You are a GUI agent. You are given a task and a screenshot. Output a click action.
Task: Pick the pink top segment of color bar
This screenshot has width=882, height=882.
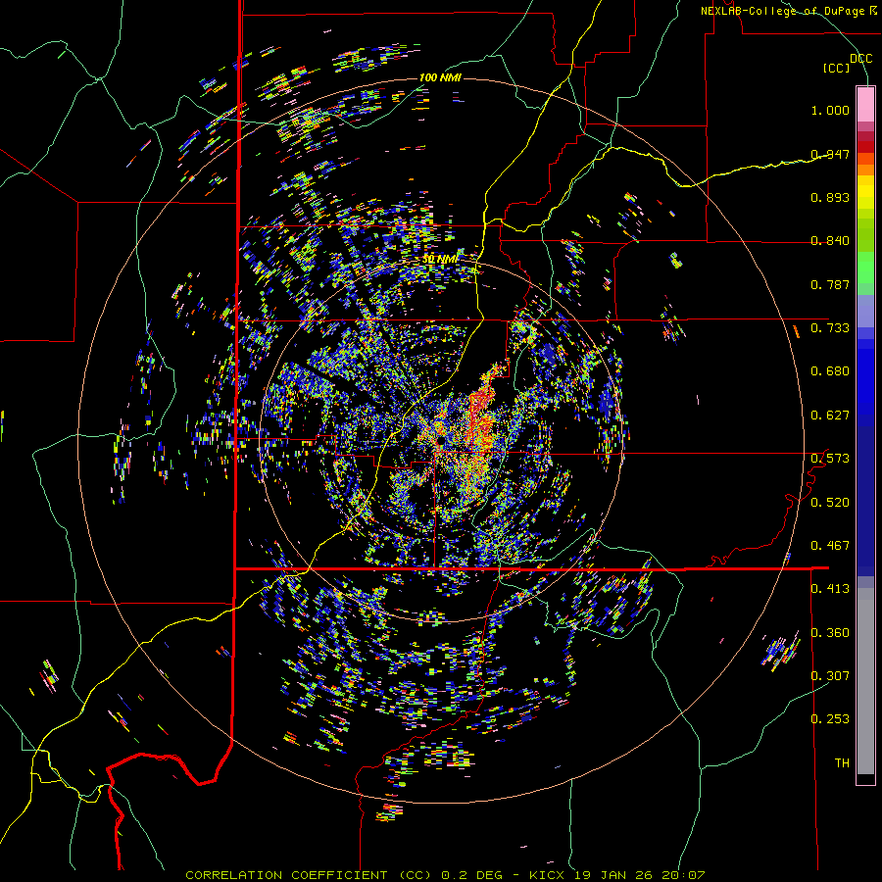click(865, 105)
